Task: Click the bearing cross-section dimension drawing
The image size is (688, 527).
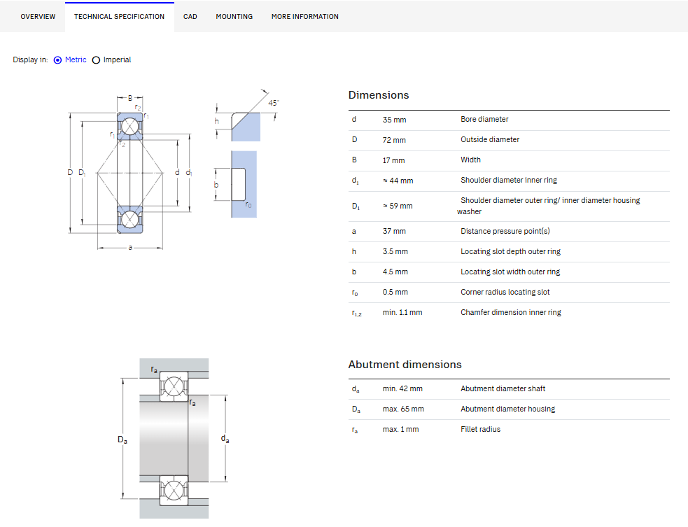Action: [130, 172]
